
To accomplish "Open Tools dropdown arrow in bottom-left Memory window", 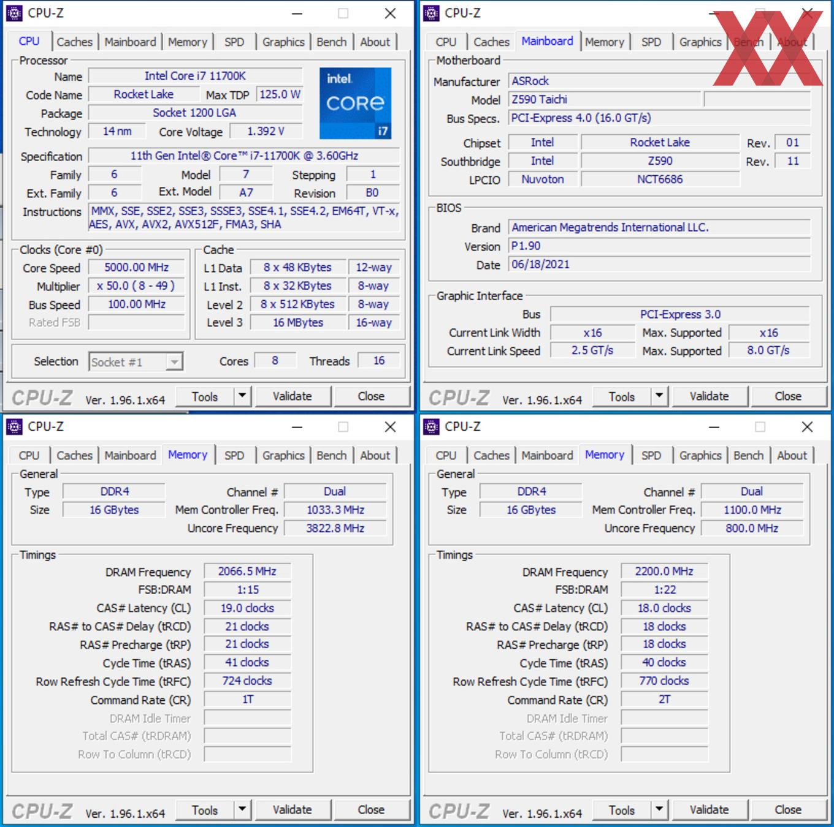I will pos(243,810).
